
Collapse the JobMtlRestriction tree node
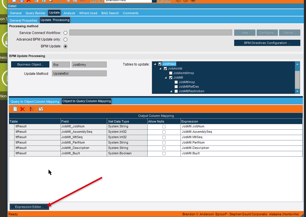click(171, 91)
